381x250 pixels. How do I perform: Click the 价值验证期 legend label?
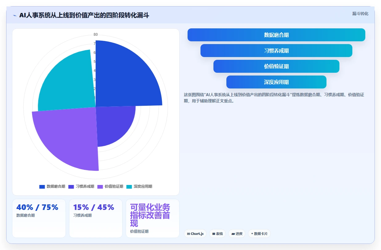tap(114, 186)
